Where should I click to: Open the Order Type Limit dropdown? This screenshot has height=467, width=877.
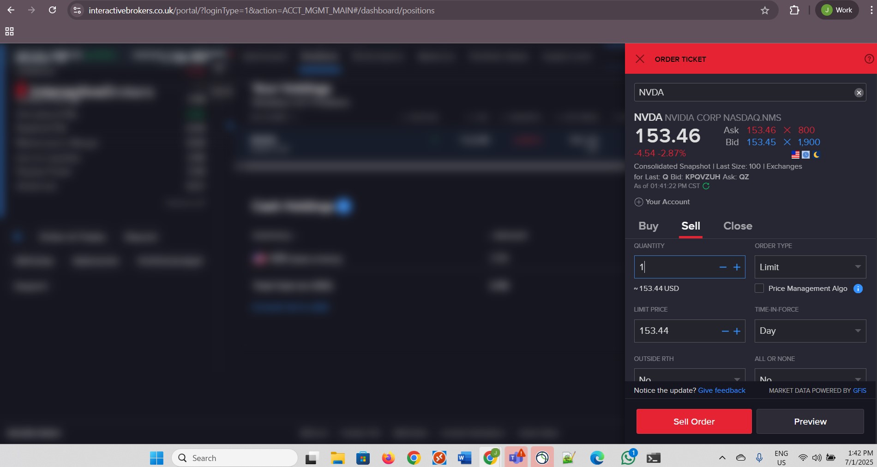coord(810,267)
